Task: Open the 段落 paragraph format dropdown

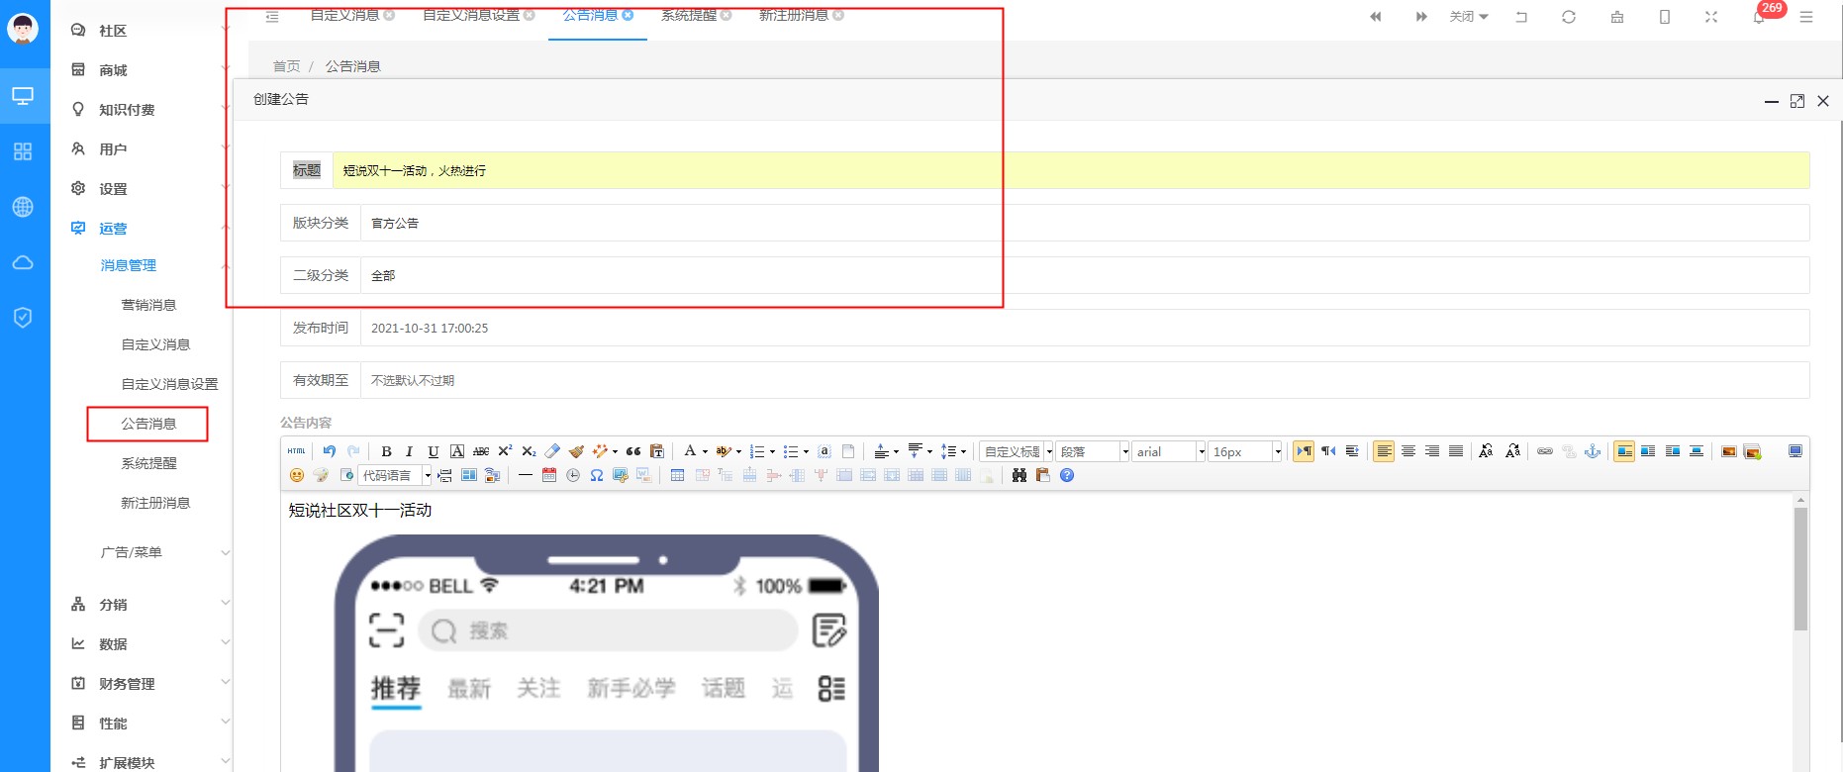Action: click(x=1093, y=451)
